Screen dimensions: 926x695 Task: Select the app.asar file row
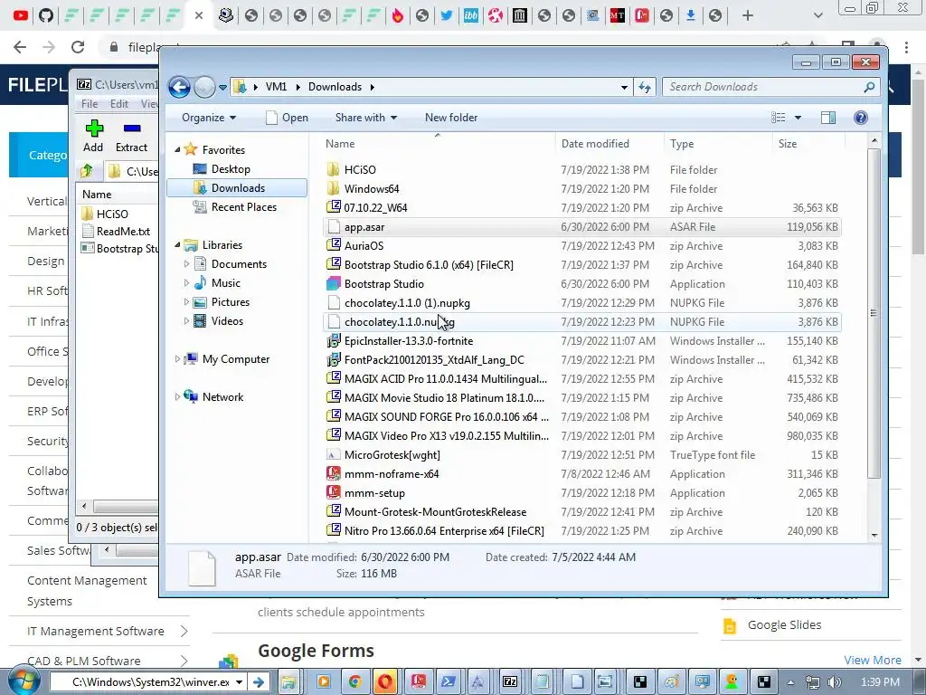[581, 227]
